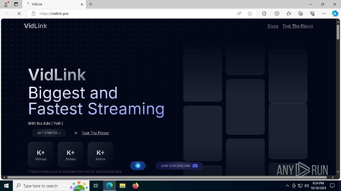The width and height of the screenshot is (341, 191).
Task: Click the scroll right arrow
Action: click(333, 177)
